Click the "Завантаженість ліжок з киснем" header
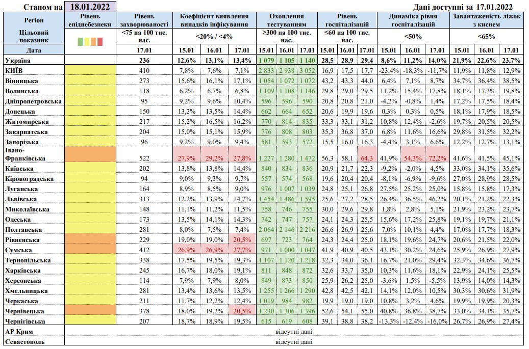 487,20
